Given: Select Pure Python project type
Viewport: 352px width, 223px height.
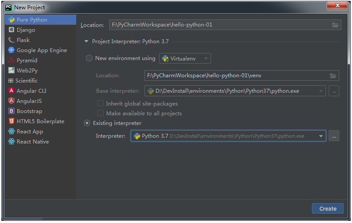Looking at the screenshot, I should tap(32, 20).
